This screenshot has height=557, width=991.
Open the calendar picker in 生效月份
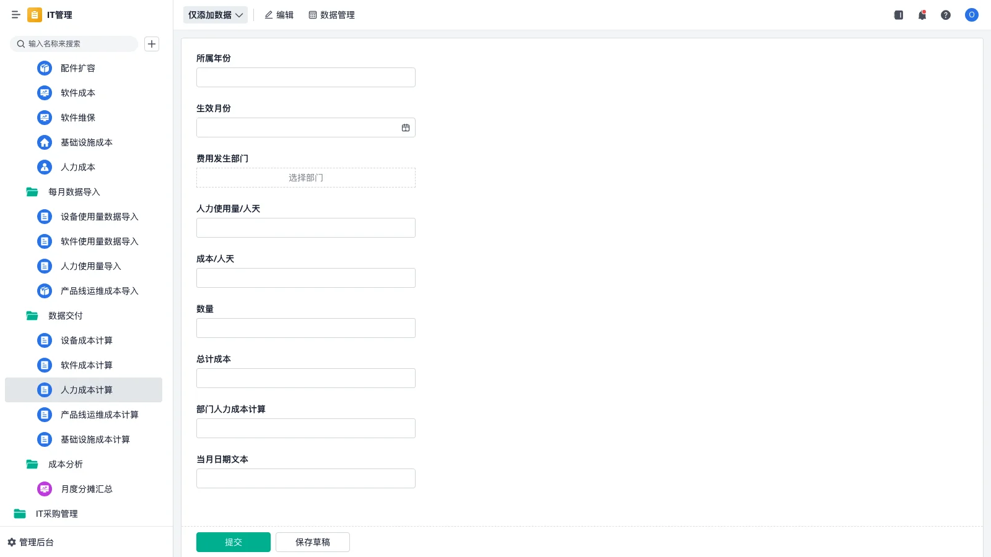(x=406, y=127)
